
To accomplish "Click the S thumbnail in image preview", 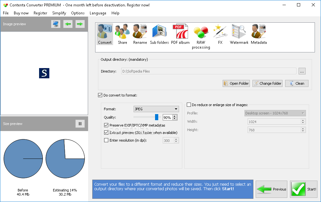I will 44,73.
